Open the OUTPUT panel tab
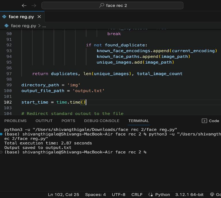 click(44, 121)
